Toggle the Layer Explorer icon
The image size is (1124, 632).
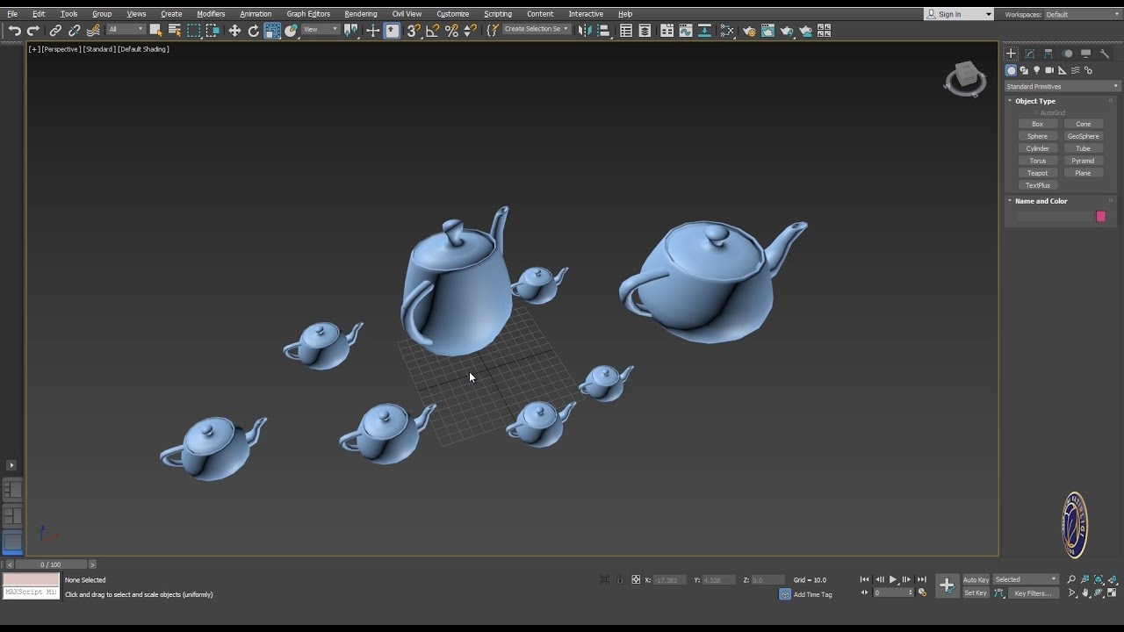645,31
